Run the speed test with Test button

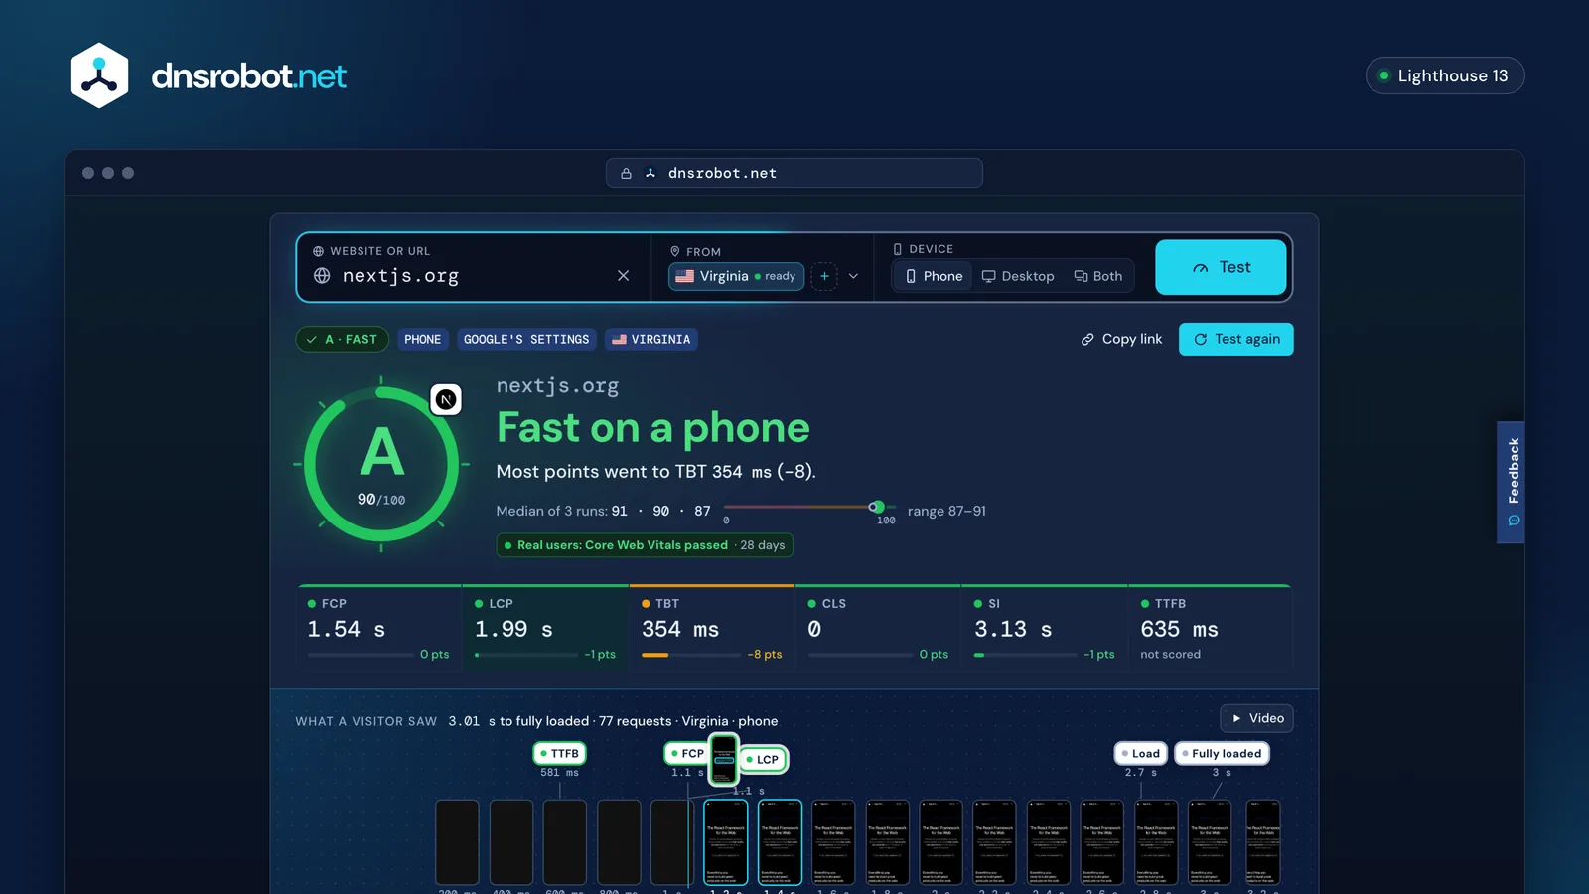point(1221,267)
